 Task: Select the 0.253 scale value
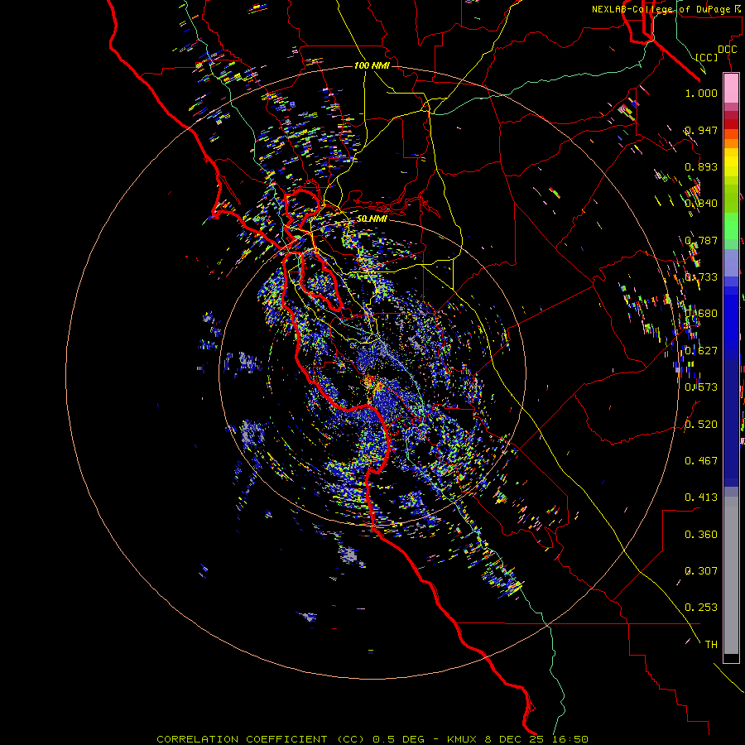701,608
